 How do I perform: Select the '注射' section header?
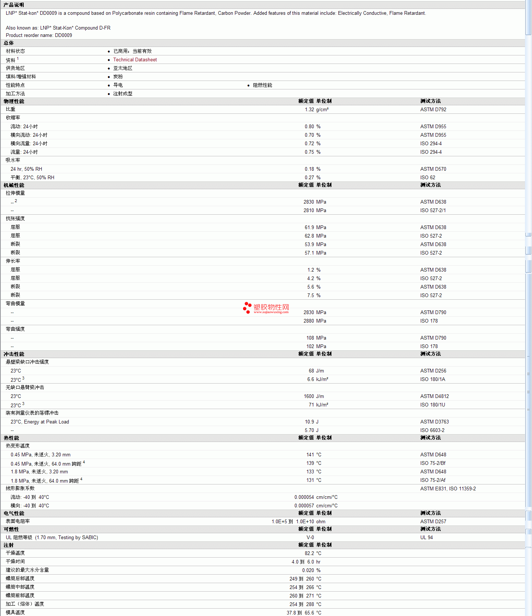8,545
